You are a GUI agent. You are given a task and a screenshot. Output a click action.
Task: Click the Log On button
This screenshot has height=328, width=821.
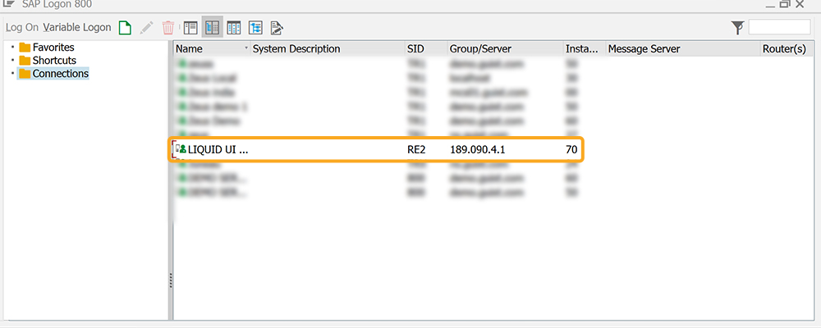pos(22,27)
